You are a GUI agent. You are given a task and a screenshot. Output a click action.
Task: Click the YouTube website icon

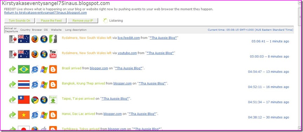[53, 54]
